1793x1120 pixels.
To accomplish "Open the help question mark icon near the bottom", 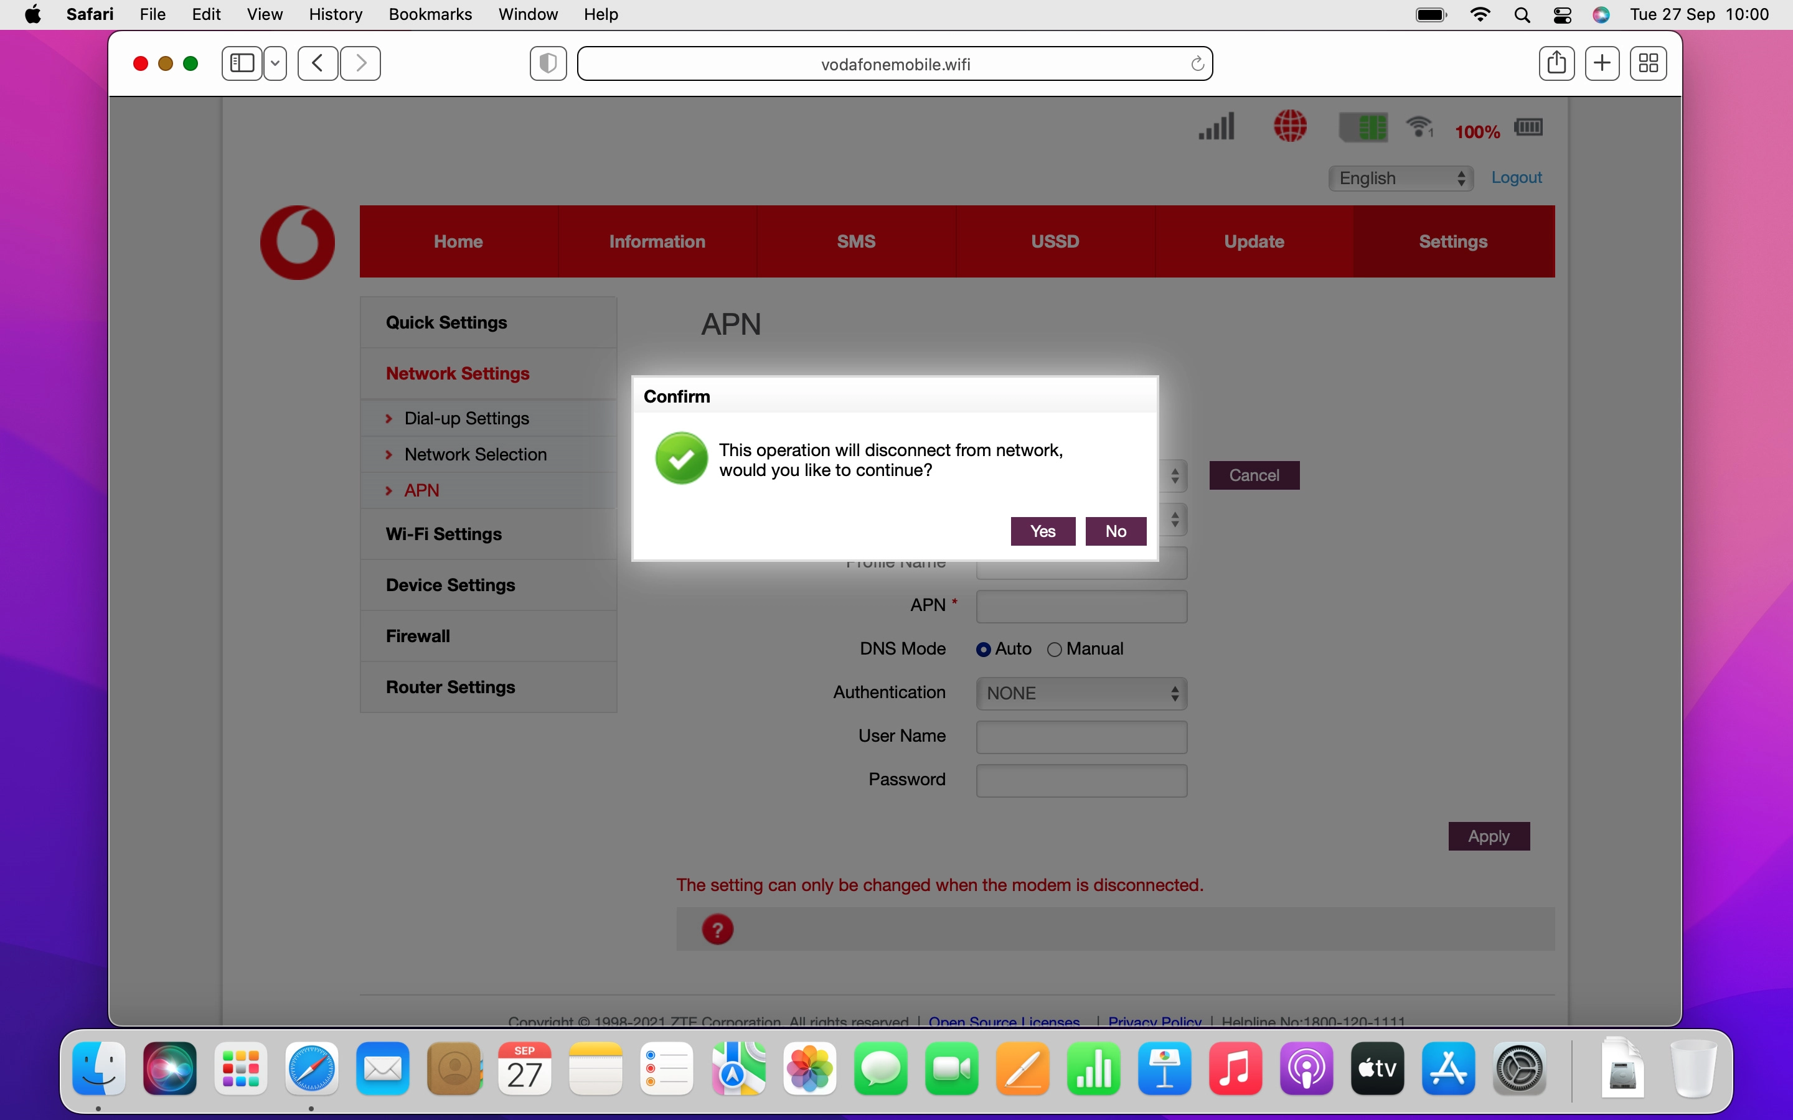I will [x=717, y=929].
